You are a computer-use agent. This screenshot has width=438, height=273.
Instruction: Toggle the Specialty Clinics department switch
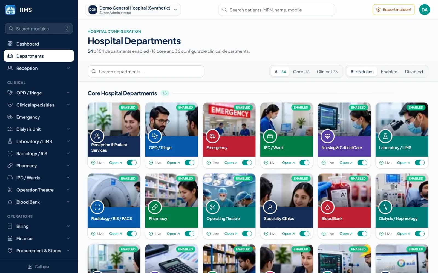click(x=304, y=234)
